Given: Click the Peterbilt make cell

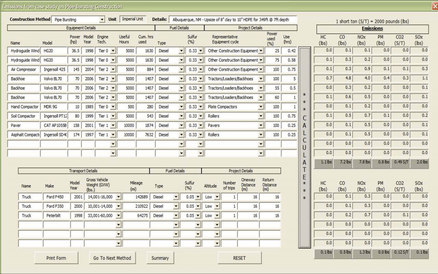Looking at the screenshot, I should point(56,216).
